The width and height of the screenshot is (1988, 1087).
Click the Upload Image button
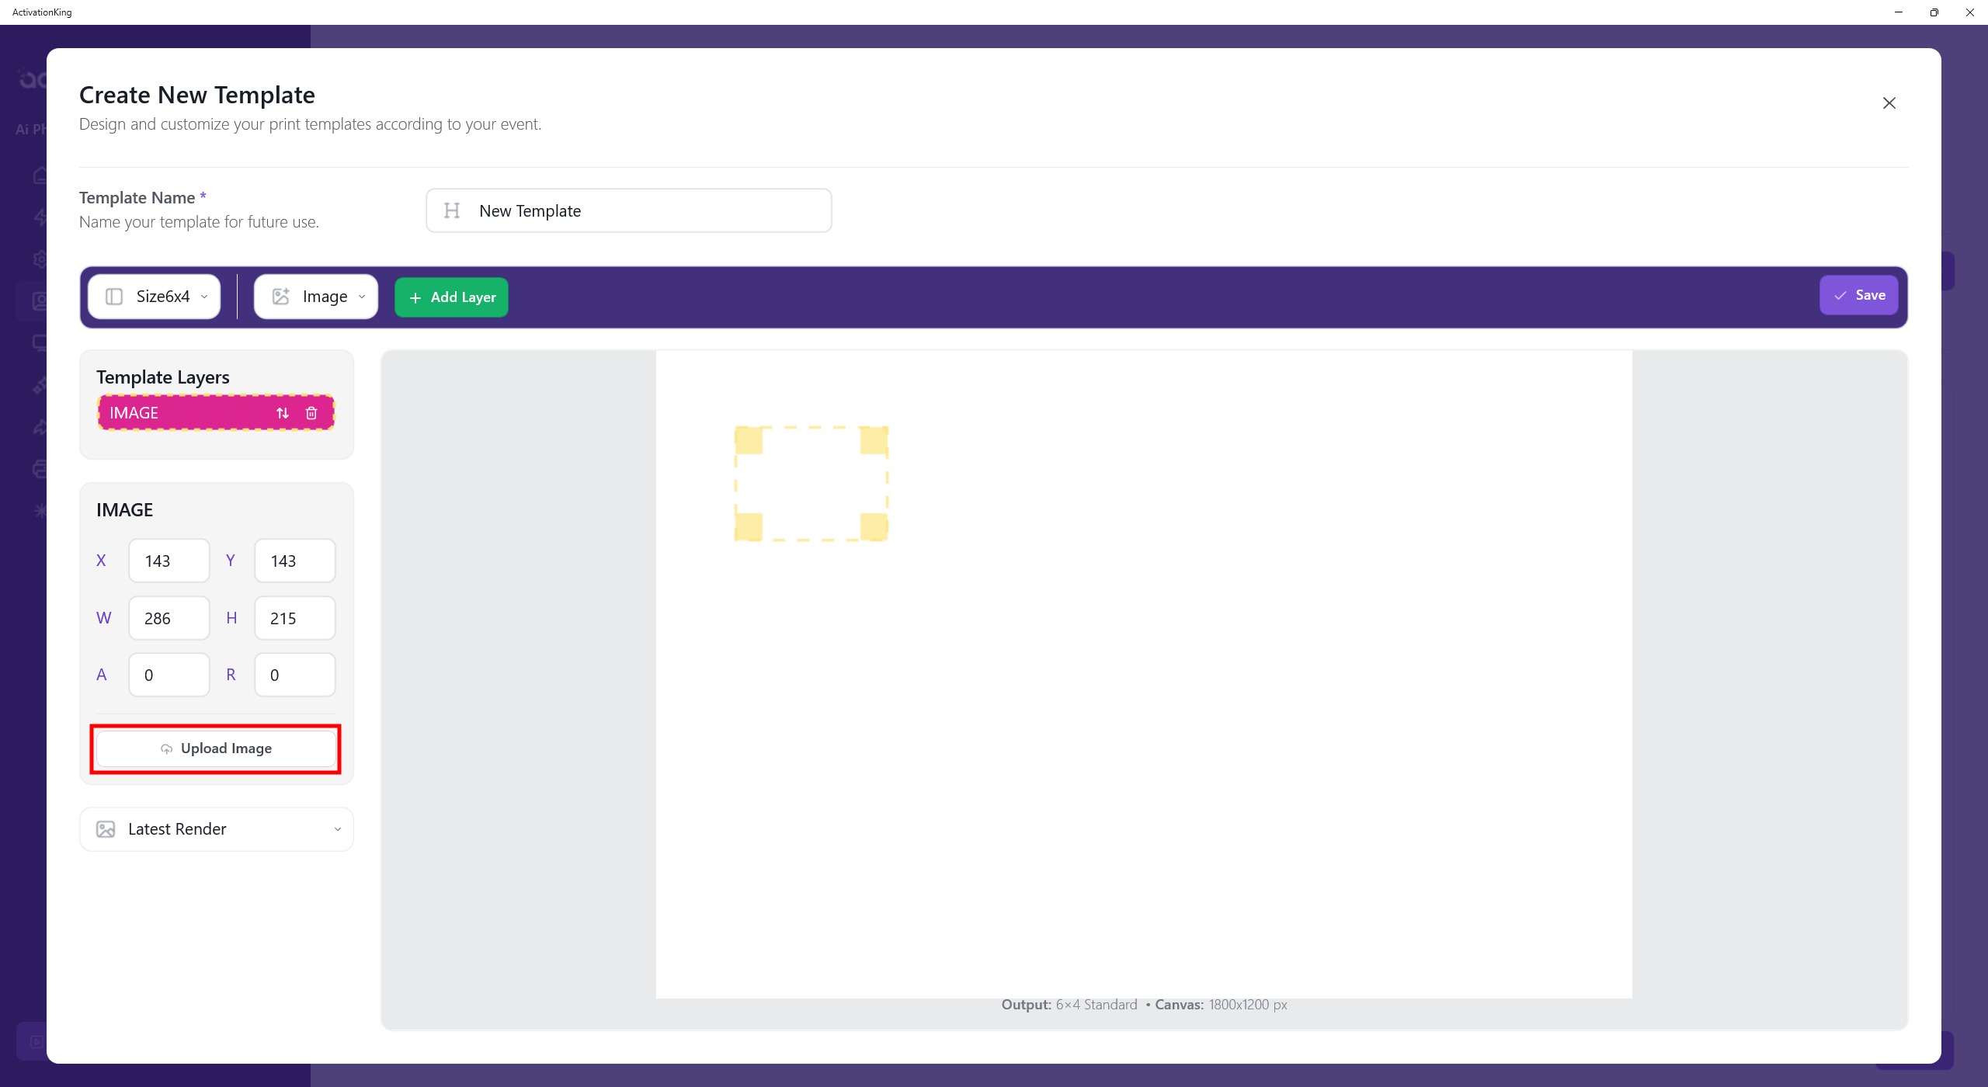pyautogui.click(x=216, y=748)
